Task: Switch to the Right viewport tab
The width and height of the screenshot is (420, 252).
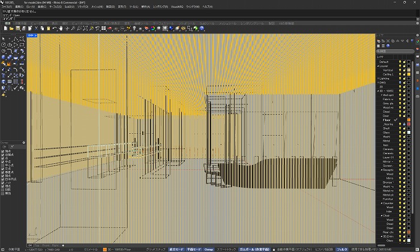Action: pos(55,245)
